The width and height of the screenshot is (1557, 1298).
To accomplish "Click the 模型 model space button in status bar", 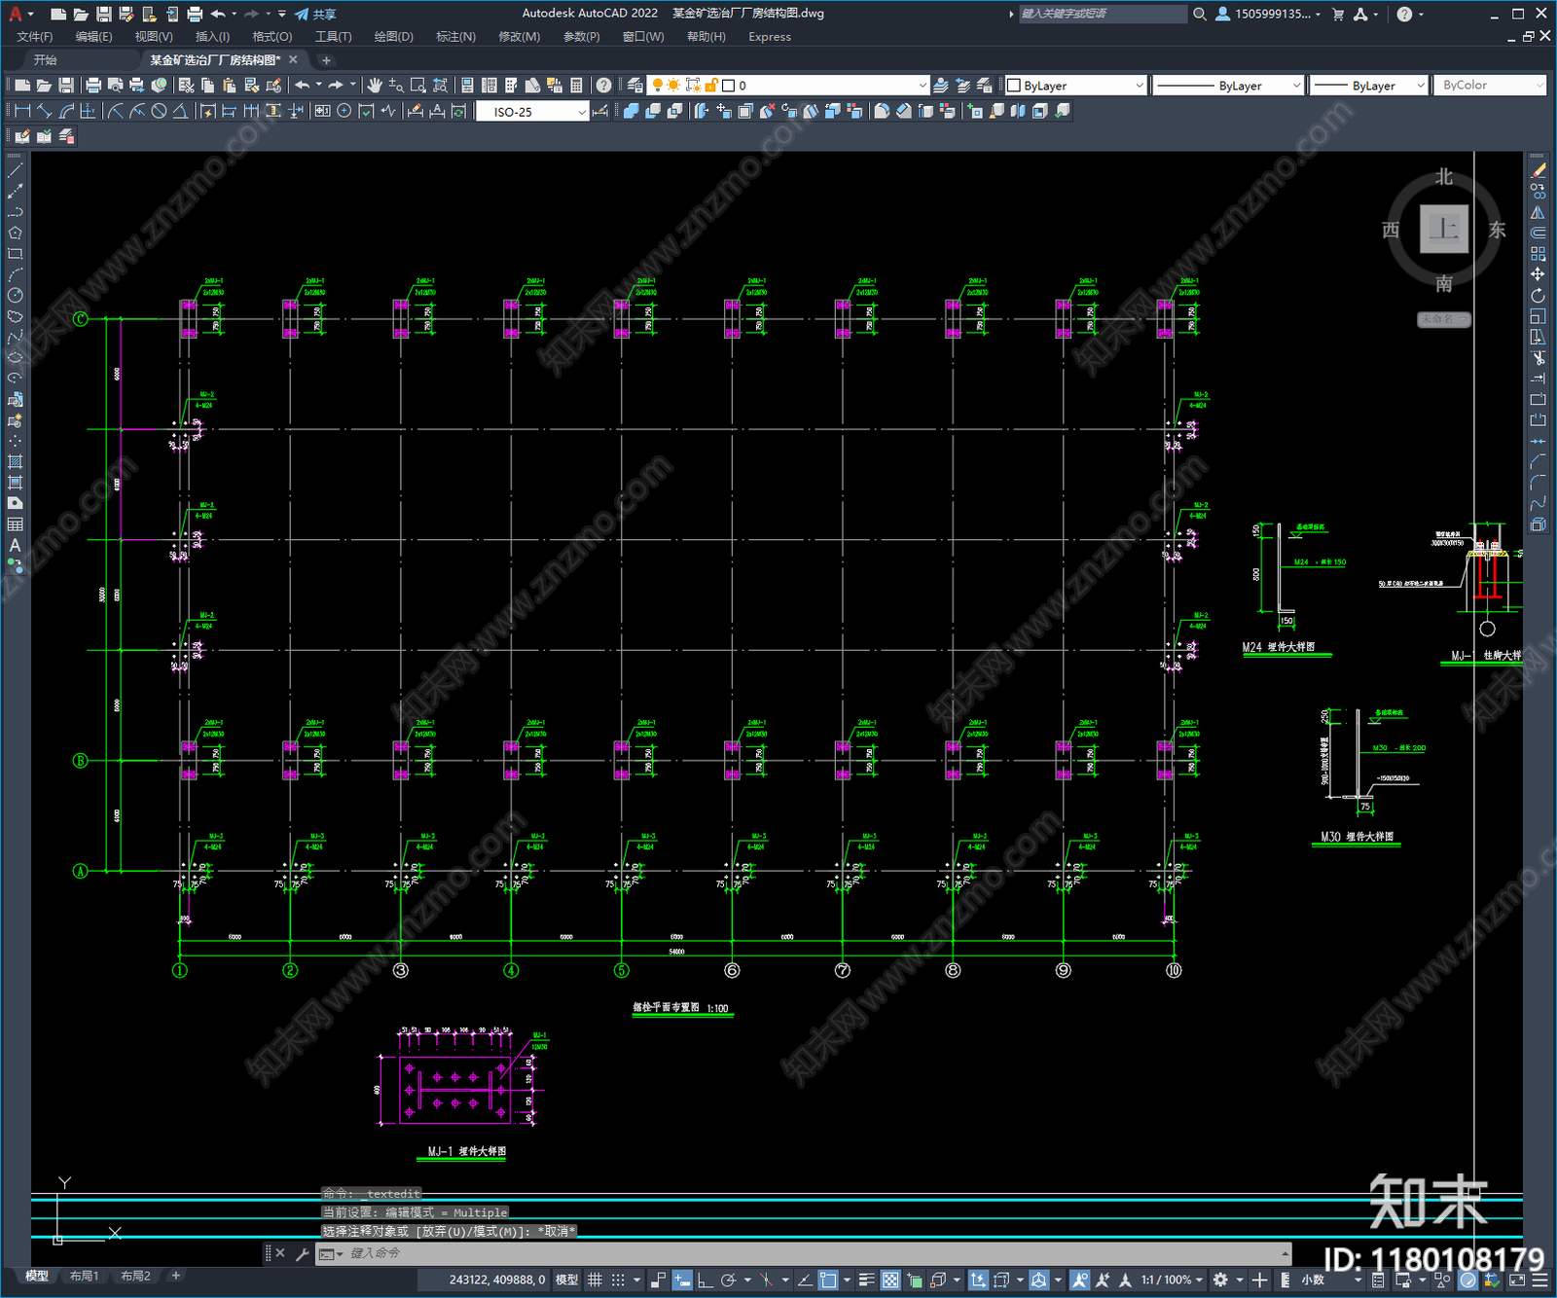I will tap(566, 1280).
